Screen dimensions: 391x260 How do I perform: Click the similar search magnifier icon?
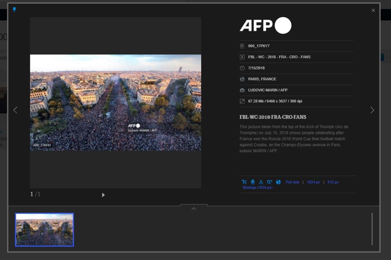pos(269,182)
